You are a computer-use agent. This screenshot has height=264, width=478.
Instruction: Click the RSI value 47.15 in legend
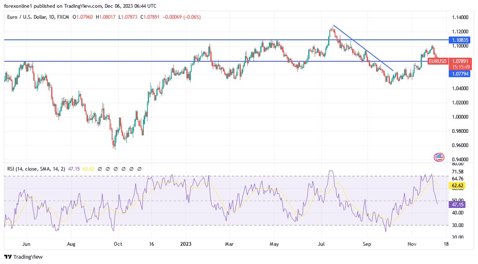tap(74, 169)
